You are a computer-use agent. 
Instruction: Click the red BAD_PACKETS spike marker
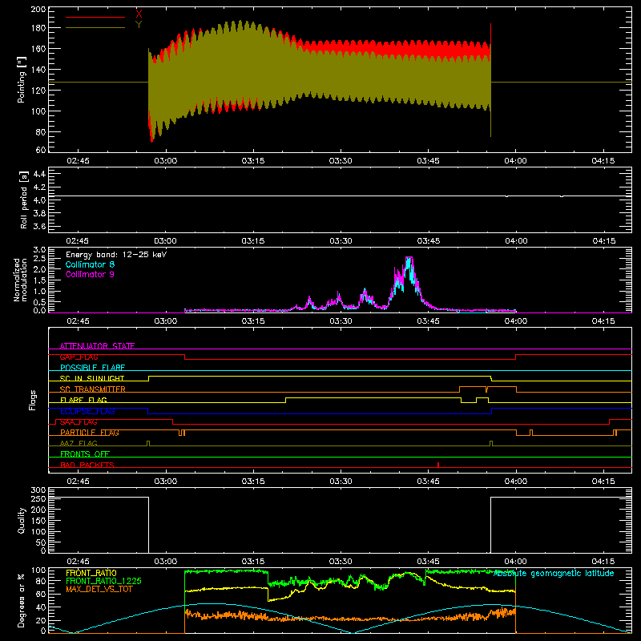click(x=438, y=465)
